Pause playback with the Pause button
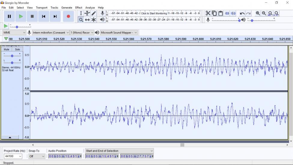293x165 pixels. 9,17
